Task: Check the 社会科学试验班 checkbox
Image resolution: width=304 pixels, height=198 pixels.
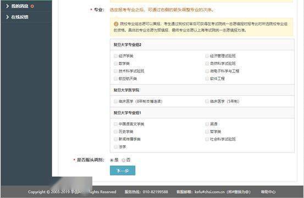Action: [x=207, y=139]
